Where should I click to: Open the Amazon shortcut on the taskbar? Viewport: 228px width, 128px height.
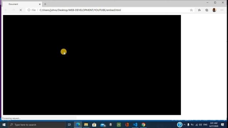tap(110, 125)
